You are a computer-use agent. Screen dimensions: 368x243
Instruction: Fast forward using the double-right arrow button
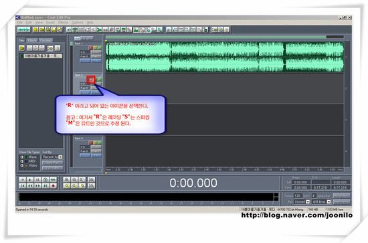[37, 185]
